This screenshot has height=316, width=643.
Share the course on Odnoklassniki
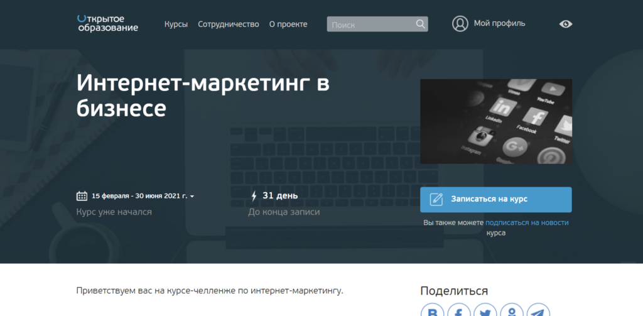pos(511,312)
